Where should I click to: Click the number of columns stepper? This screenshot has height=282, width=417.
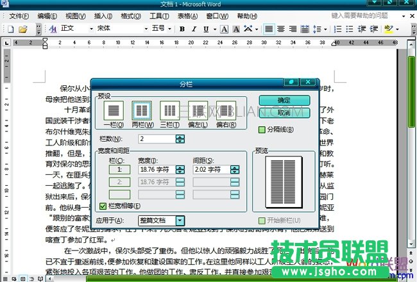coord(180,138)
